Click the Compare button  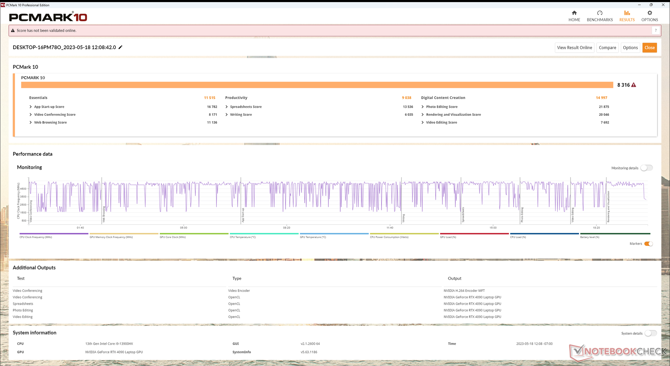click(607, 48)
